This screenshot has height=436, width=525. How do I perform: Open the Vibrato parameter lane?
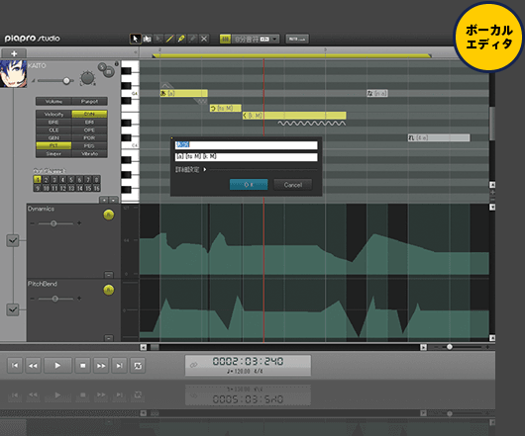[89, 153]
